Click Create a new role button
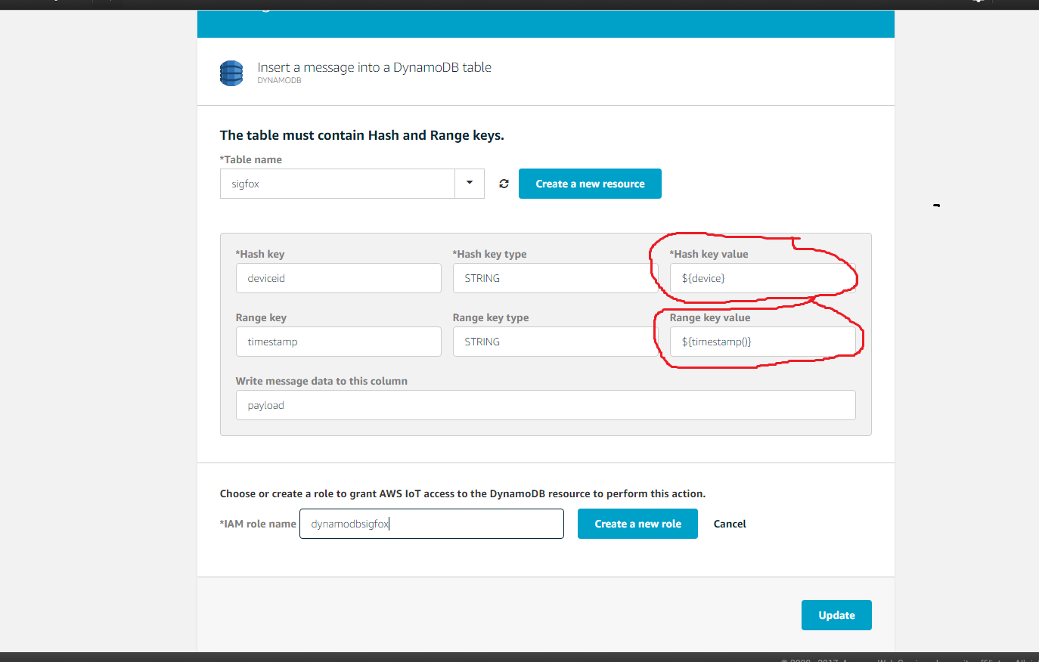The height and width of the screenshot is (662, 1039). pyautogui.click(x=637, y=524)
